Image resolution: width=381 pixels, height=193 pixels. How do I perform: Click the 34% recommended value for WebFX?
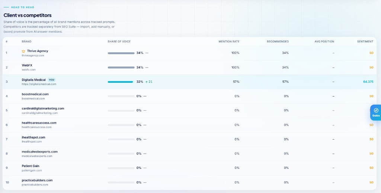[x=285, y=68]
